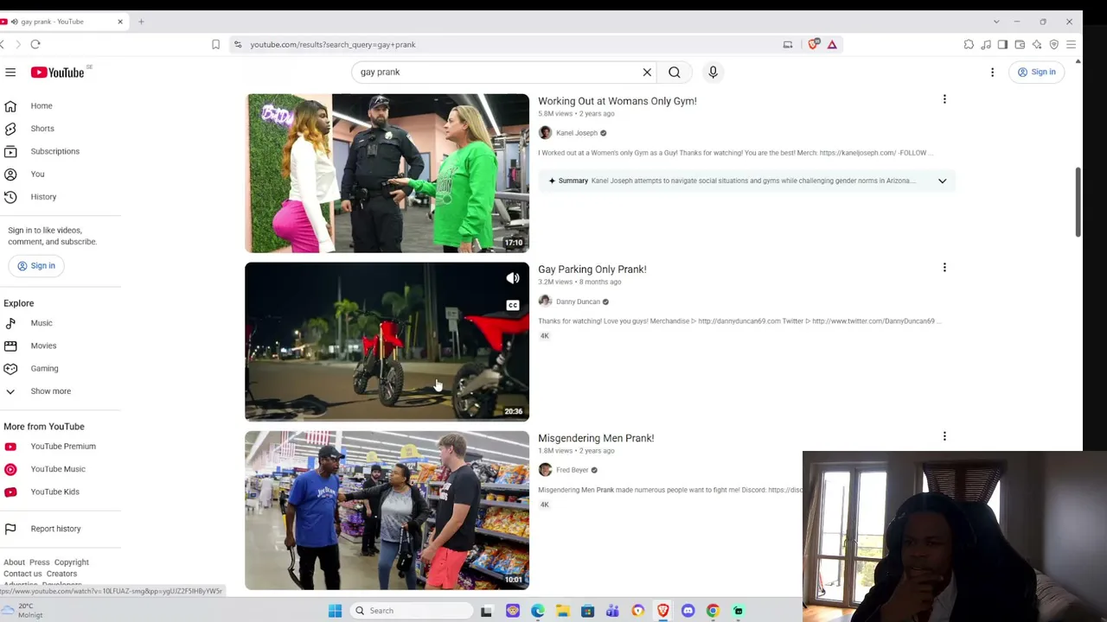
Task: Unmute the Gay Parking Only preview
Action: 513,278
